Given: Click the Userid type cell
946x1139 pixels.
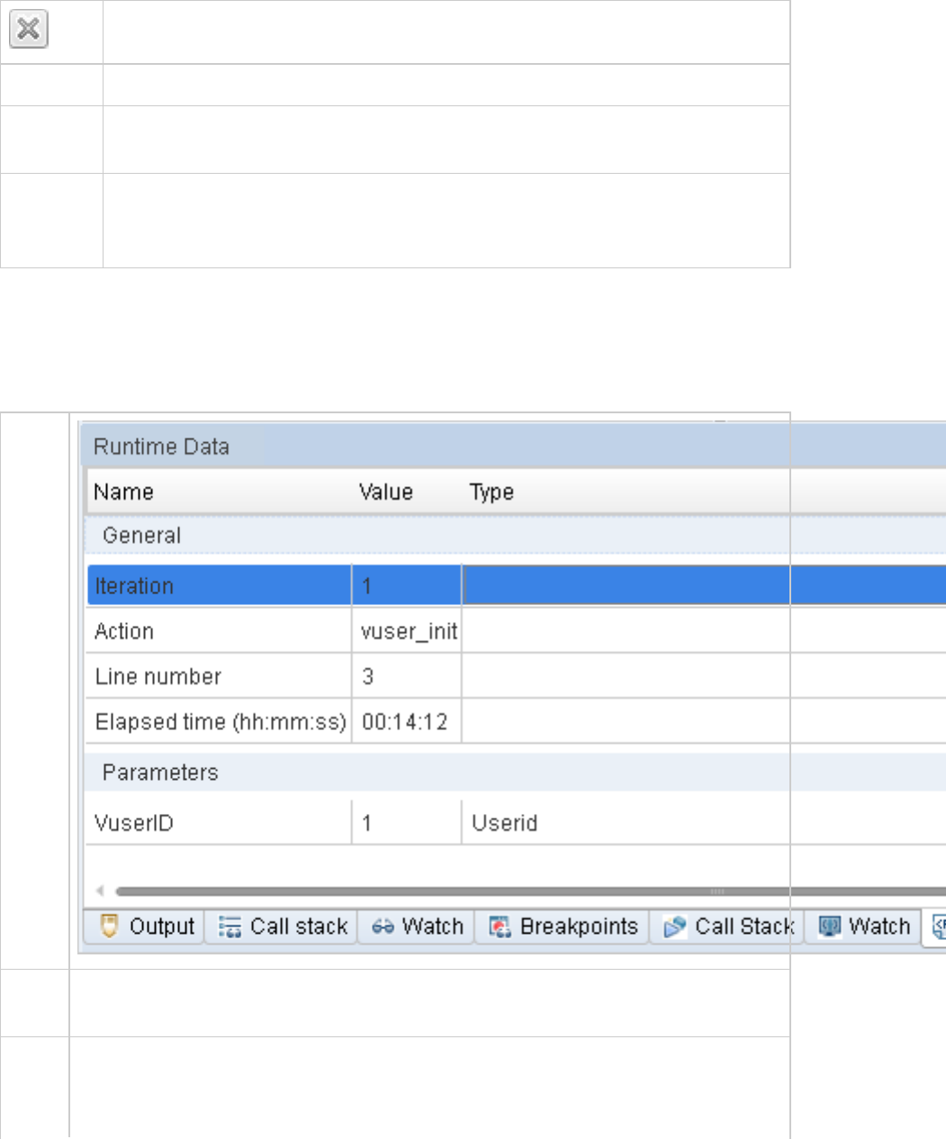Looking at the screenshot, I should coord(504,823).
